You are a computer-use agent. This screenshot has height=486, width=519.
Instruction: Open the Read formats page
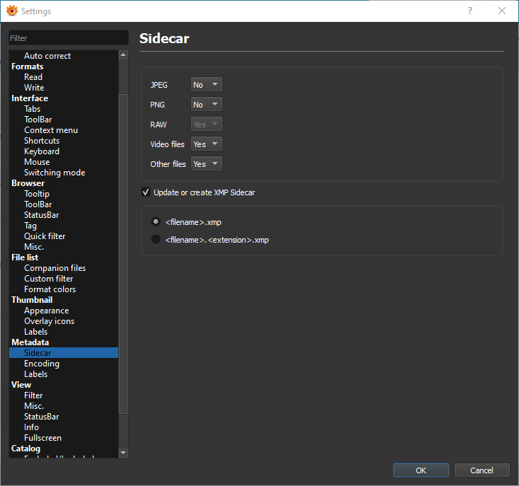(33, 77)
